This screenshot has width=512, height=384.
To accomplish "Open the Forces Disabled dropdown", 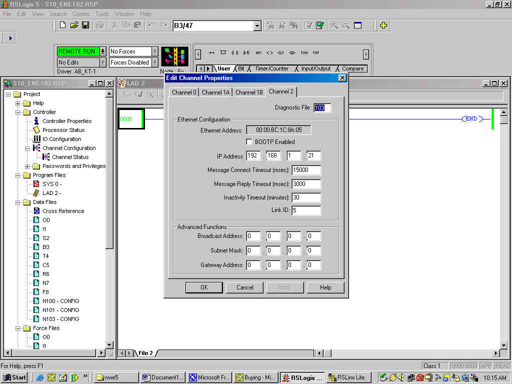I will [155, 62].
